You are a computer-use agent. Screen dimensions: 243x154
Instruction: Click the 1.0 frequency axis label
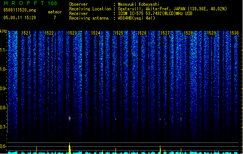coord(3,69)
